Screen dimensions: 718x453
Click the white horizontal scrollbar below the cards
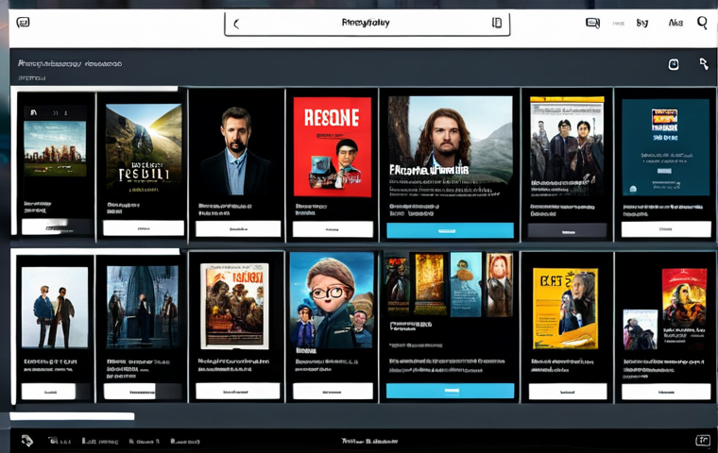[x=72, y=416]
